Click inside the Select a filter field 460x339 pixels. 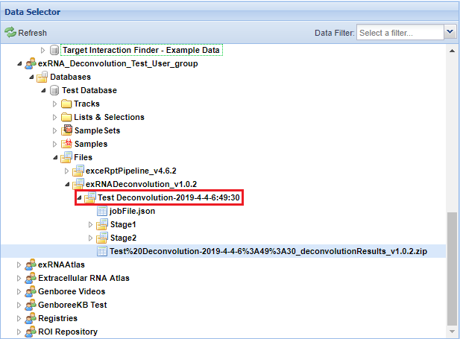click(x=399, y=33)
